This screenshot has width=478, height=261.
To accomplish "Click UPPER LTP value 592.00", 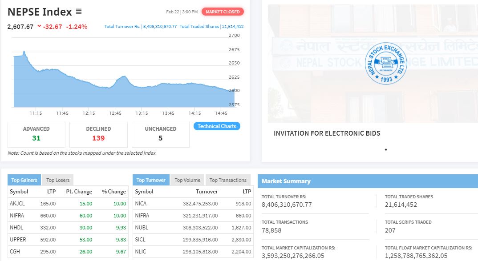I will pos(48,239).
